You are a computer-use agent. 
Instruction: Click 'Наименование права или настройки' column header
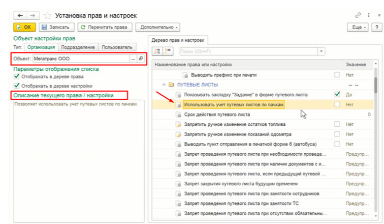tap(241, 65)
